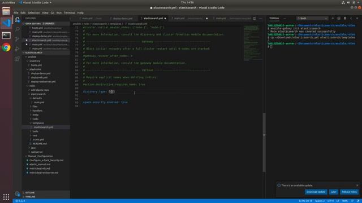The image size is (362, 203).
Task: Open notifications bell in status bar
Action: coord(358,201)
